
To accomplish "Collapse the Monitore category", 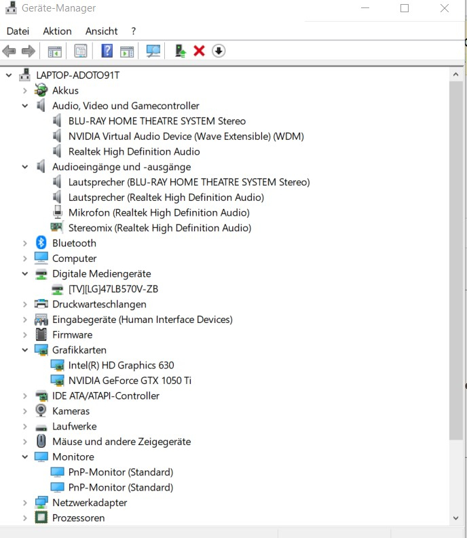I will (24, 457).
